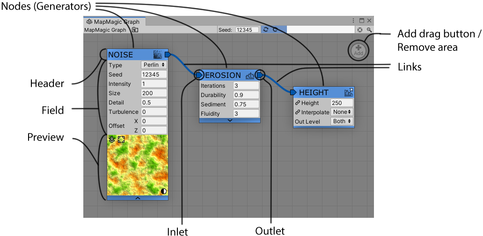The width and height of the screenshot is (483, 236).
Task: Click the zoom magnifier icon in the toolbar
Action: tap(369, 30)
